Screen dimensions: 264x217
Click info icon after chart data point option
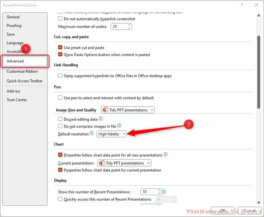166,154
